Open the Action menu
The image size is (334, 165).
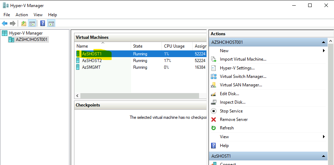tap(22, 15)
